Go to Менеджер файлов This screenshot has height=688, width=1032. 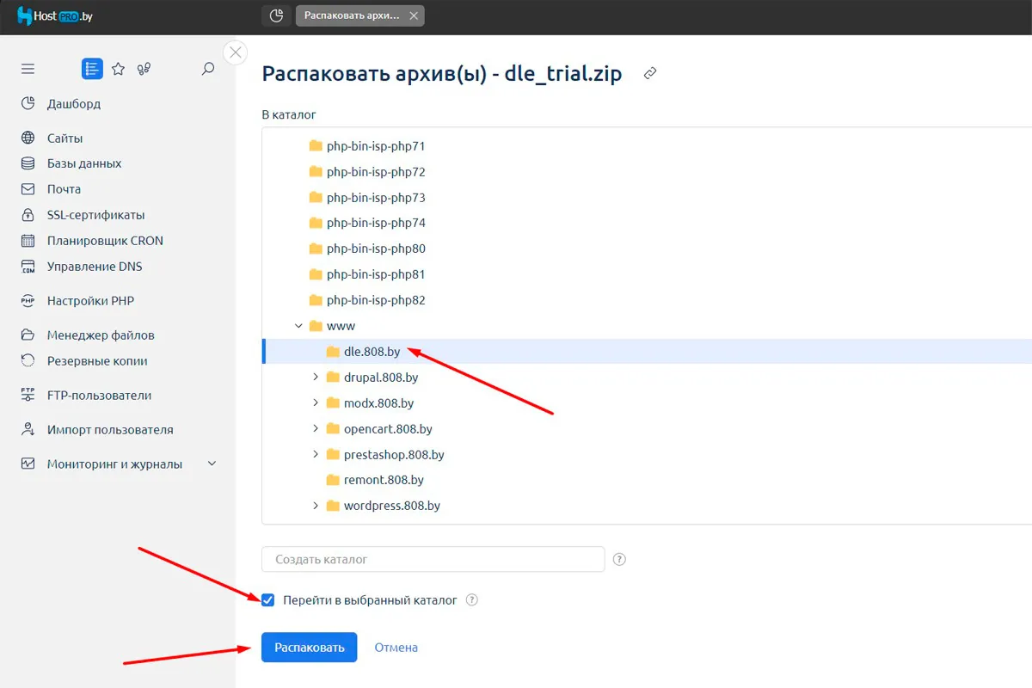[x=101, y=335]
